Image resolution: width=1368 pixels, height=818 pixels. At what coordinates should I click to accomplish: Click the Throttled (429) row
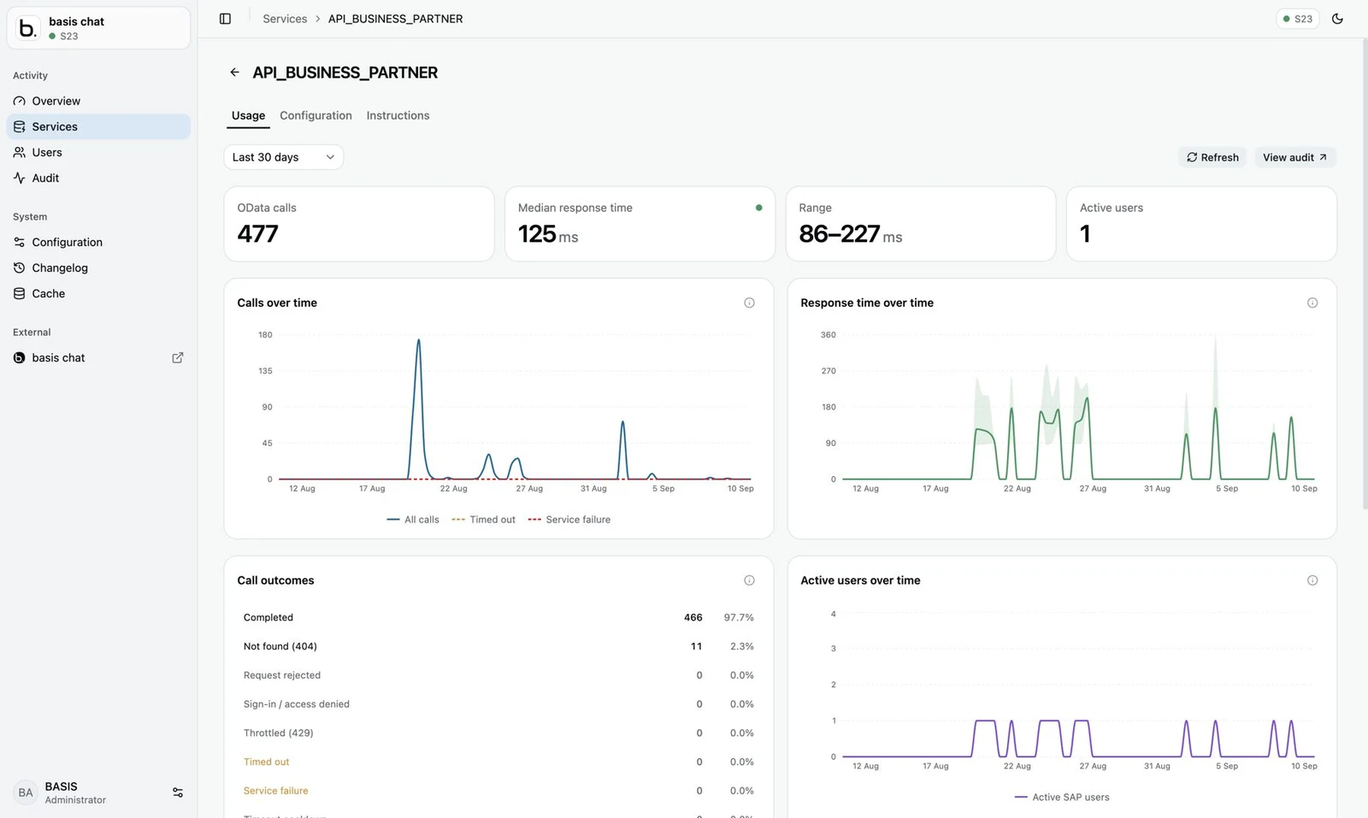[x=498, y=733]
